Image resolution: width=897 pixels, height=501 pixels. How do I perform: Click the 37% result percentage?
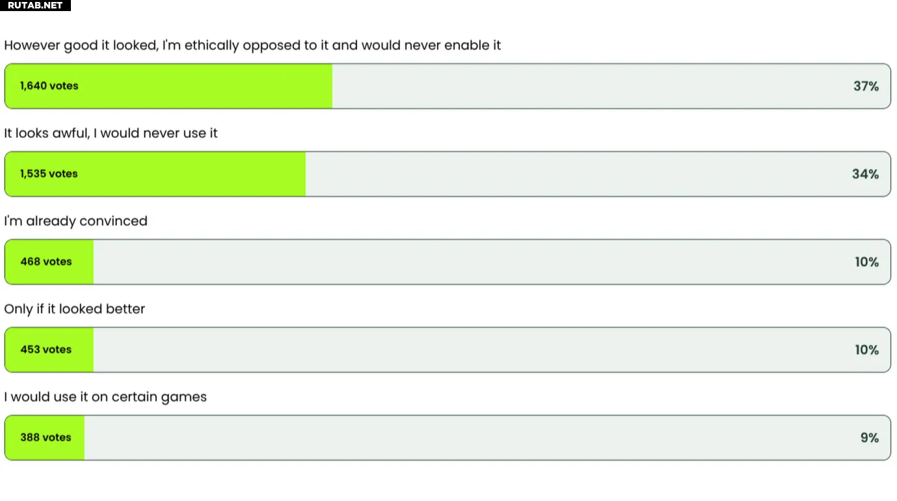pyautogui.click(x=866, y=86)
